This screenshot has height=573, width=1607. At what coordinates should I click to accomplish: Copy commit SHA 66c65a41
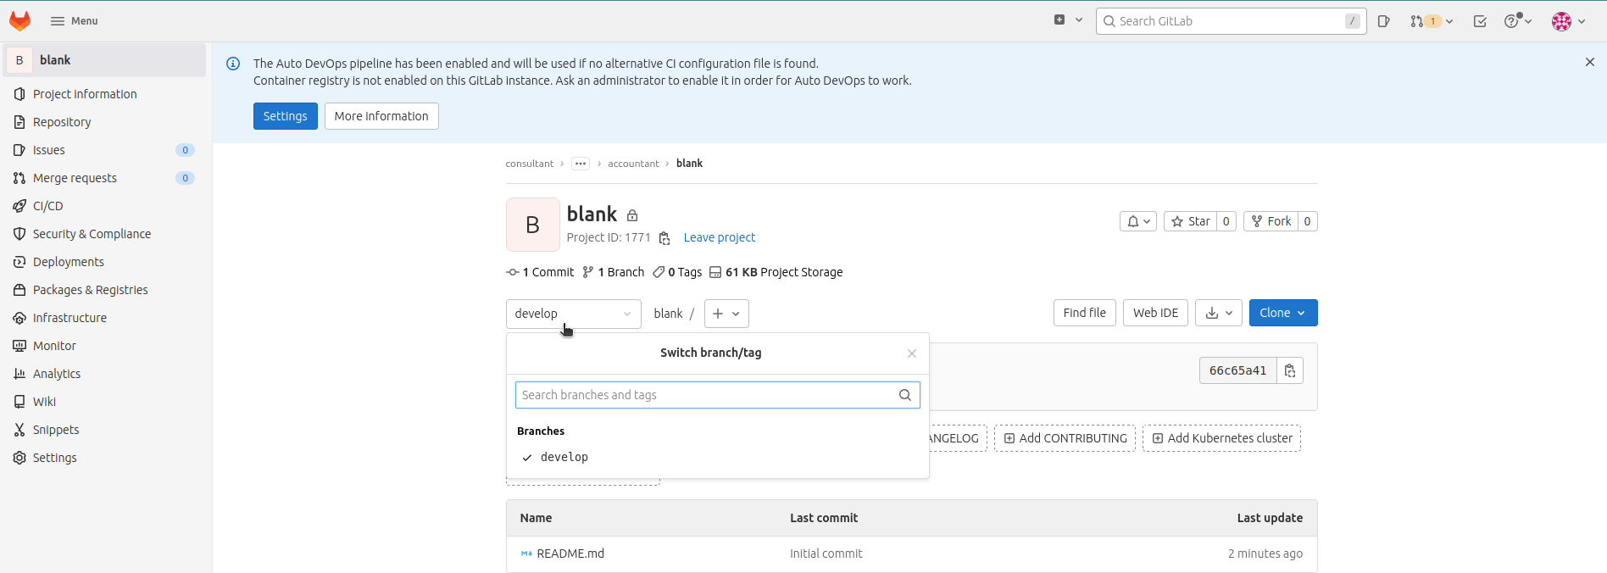point(1290,370)
